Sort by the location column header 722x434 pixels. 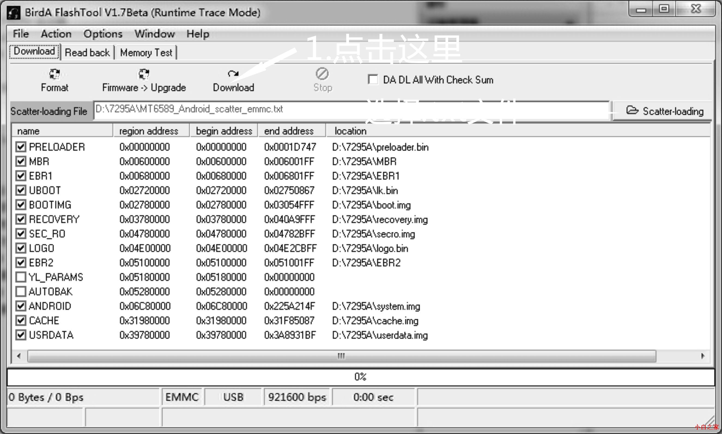[x=518, y=131]
